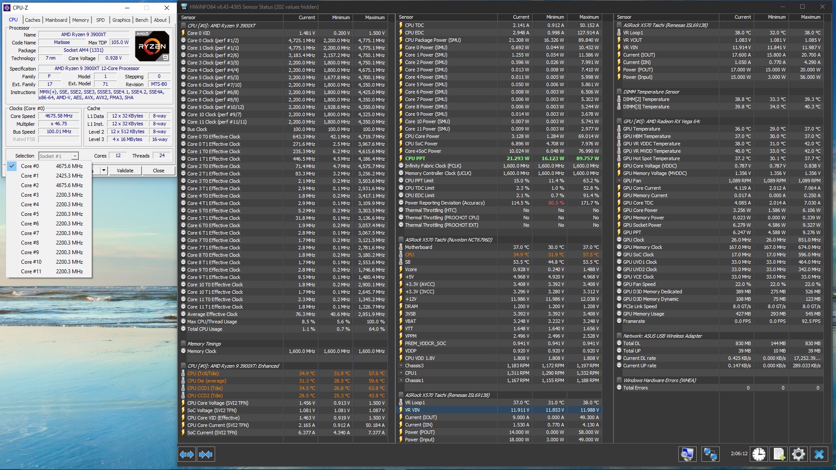
Task: Click the inward collapse-columns arrows icon
Action: (206, 454)
